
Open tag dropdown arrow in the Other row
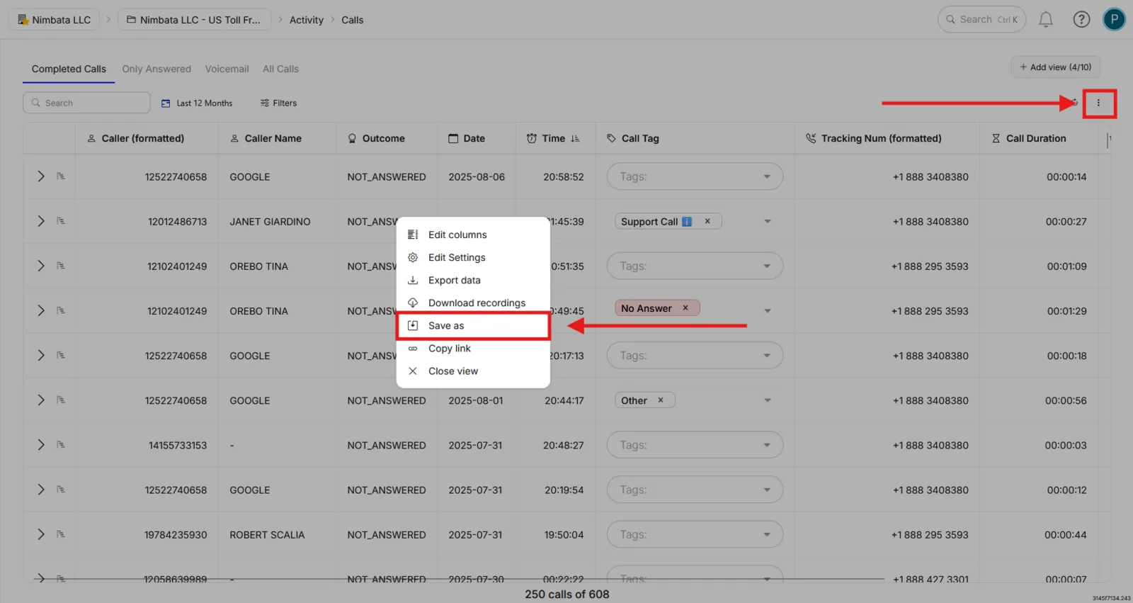(x=767, y=400)
